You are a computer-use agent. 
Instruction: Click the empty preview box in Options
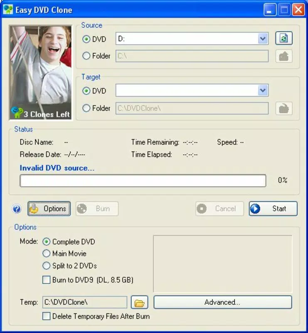pos(222,264)
